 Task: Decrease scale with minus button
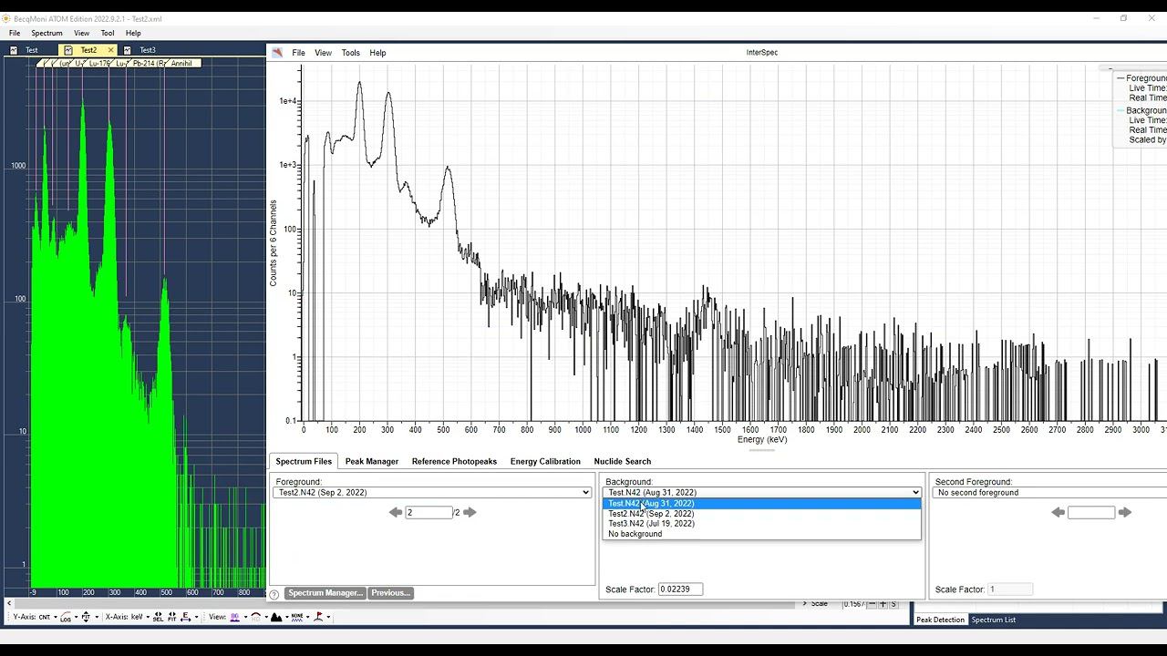(872, 604)
